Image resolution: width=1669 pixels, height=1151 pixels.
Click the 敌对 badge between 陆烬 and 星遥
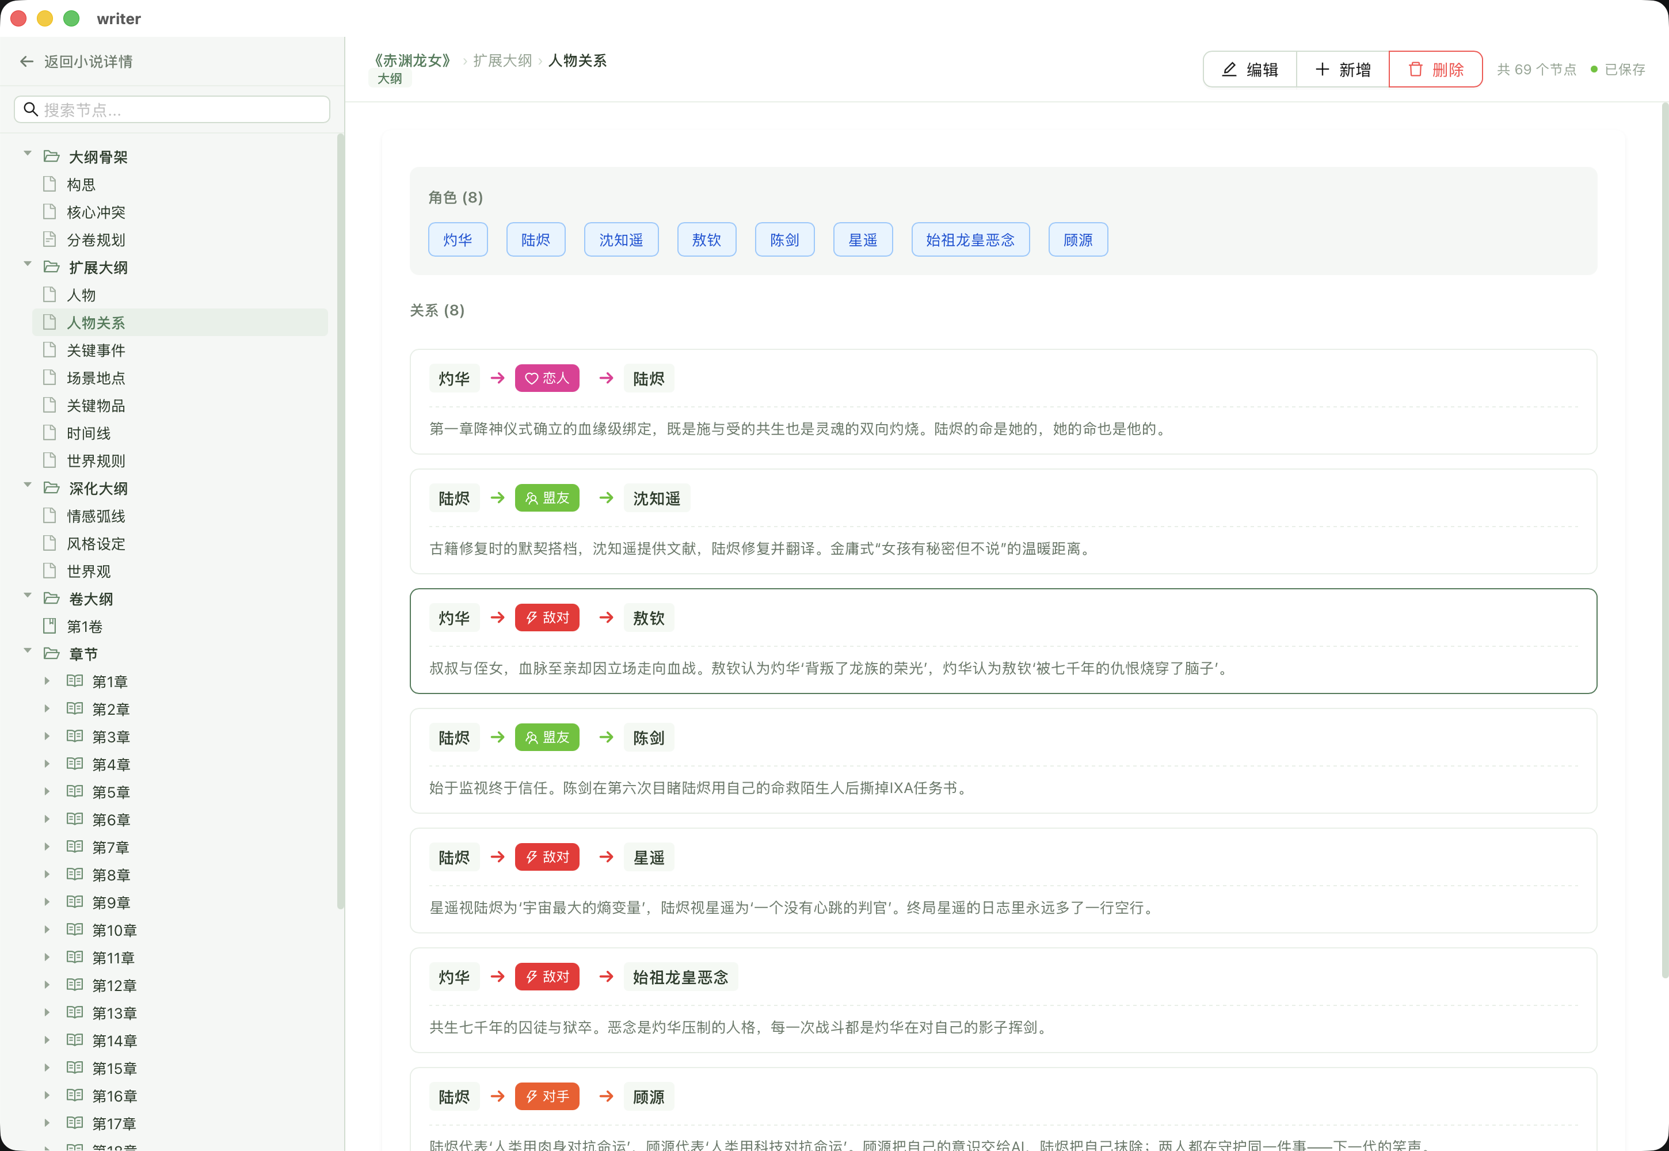(x=547, y=857)
